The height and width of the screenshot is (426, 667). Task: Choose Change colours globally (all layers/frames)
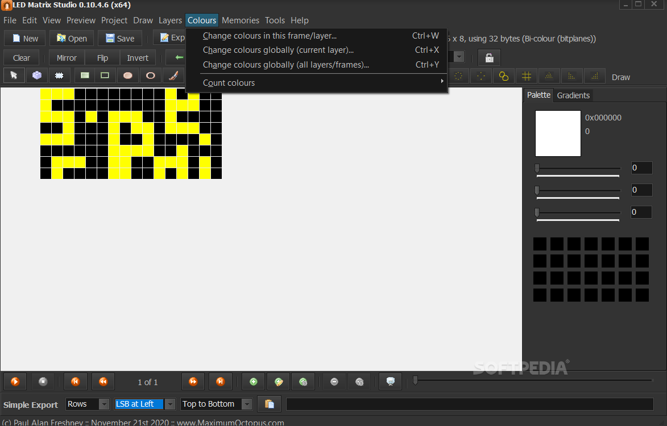(x=317, y=65)
